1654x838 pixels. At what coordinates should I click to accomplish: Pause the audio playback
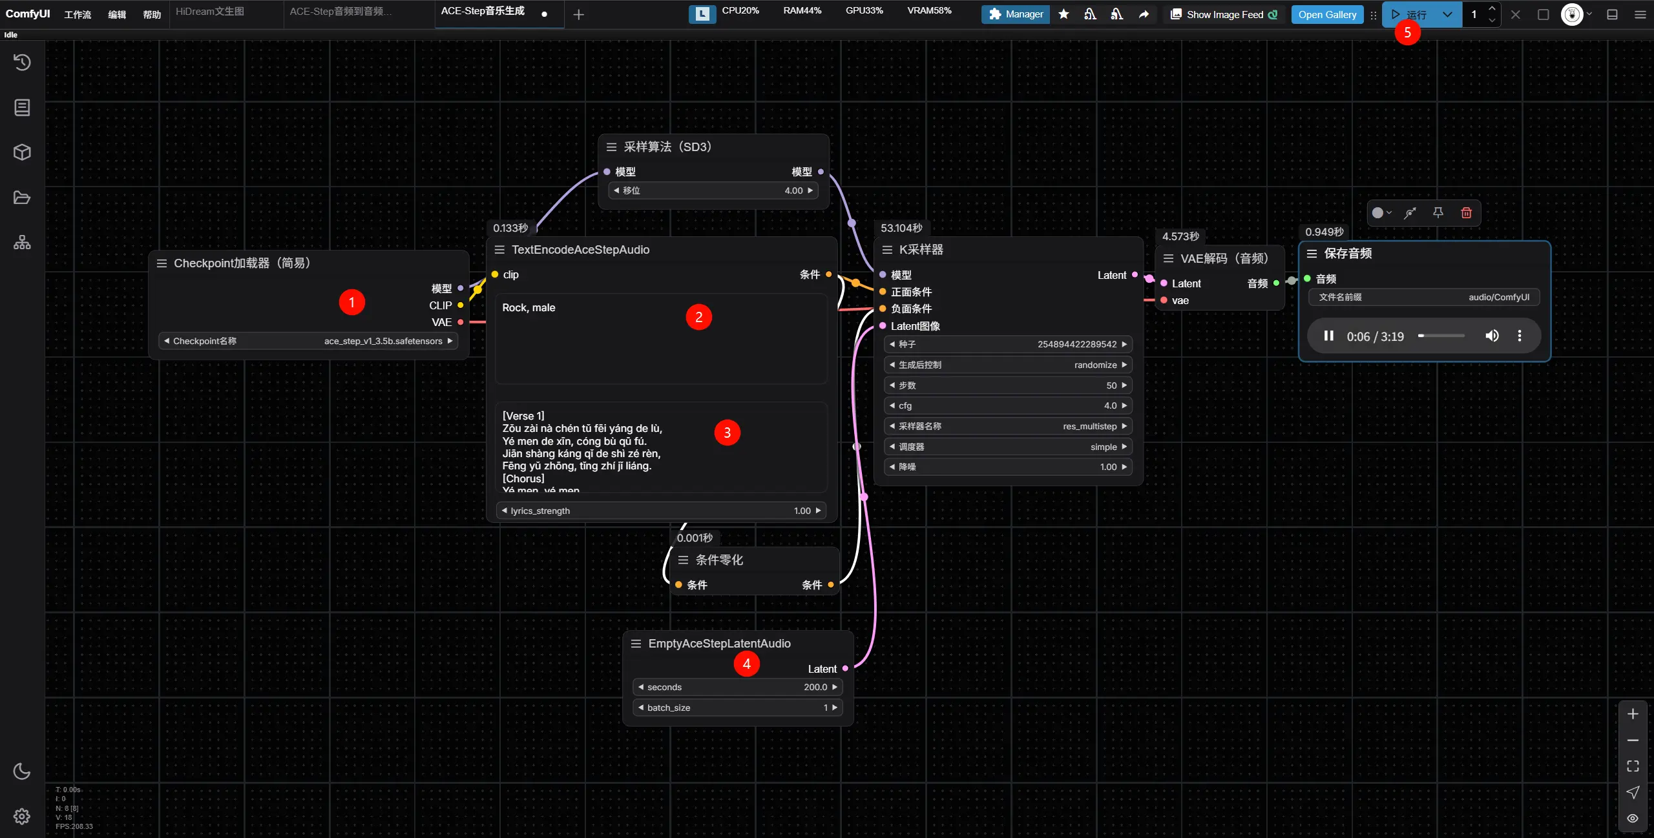[x=1328, y=336]
